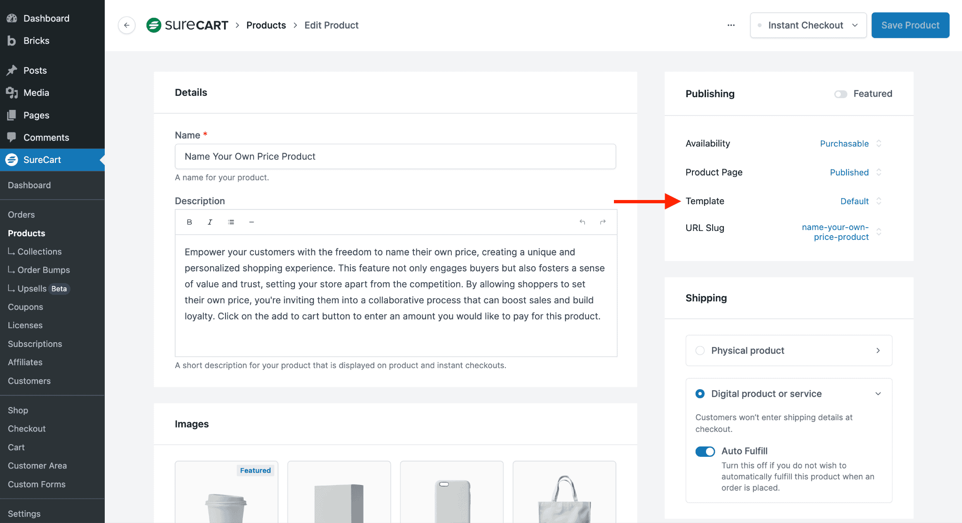962x523 pixels.
Task: Insert a horizontal divider line
Action: 252,222
